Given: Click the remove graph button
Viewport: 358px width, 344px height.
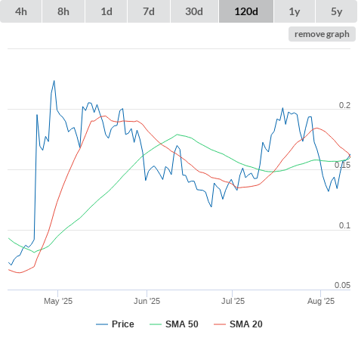Looking at the screenshot, I should coord(322,34).
